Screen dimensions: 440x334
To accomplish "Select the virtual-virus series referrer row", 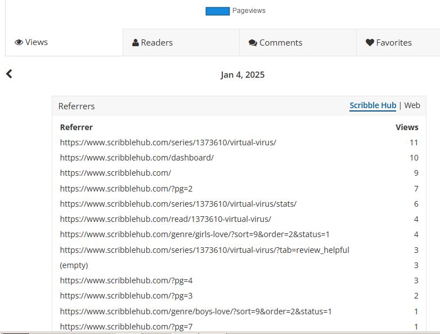I will (168, 142).
